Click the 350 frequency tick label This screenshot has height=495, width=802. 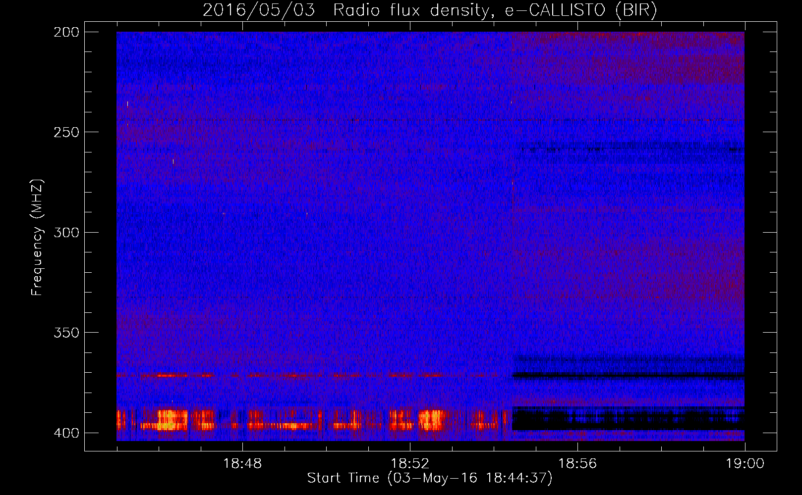pos(66,332)
